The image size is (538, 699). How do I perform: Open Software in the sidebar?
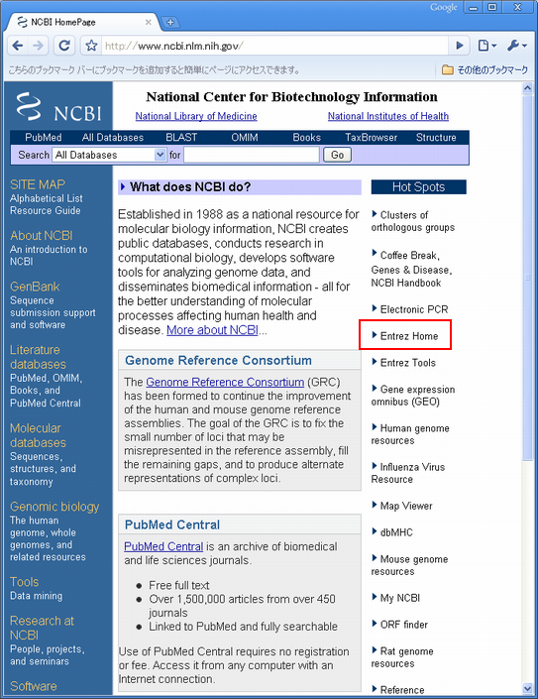pos(34,686)
